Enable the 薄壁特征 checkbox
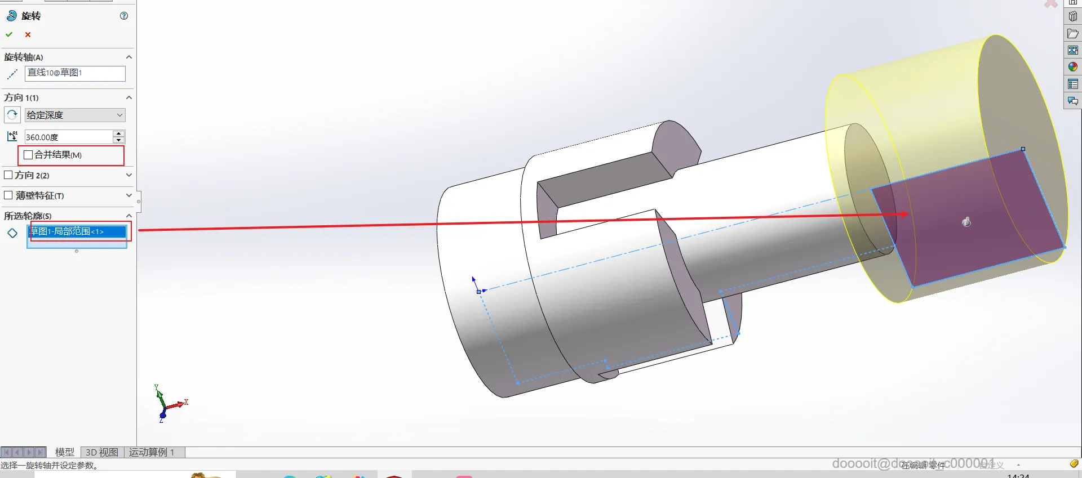1082x478 pixels. [8, 195]
